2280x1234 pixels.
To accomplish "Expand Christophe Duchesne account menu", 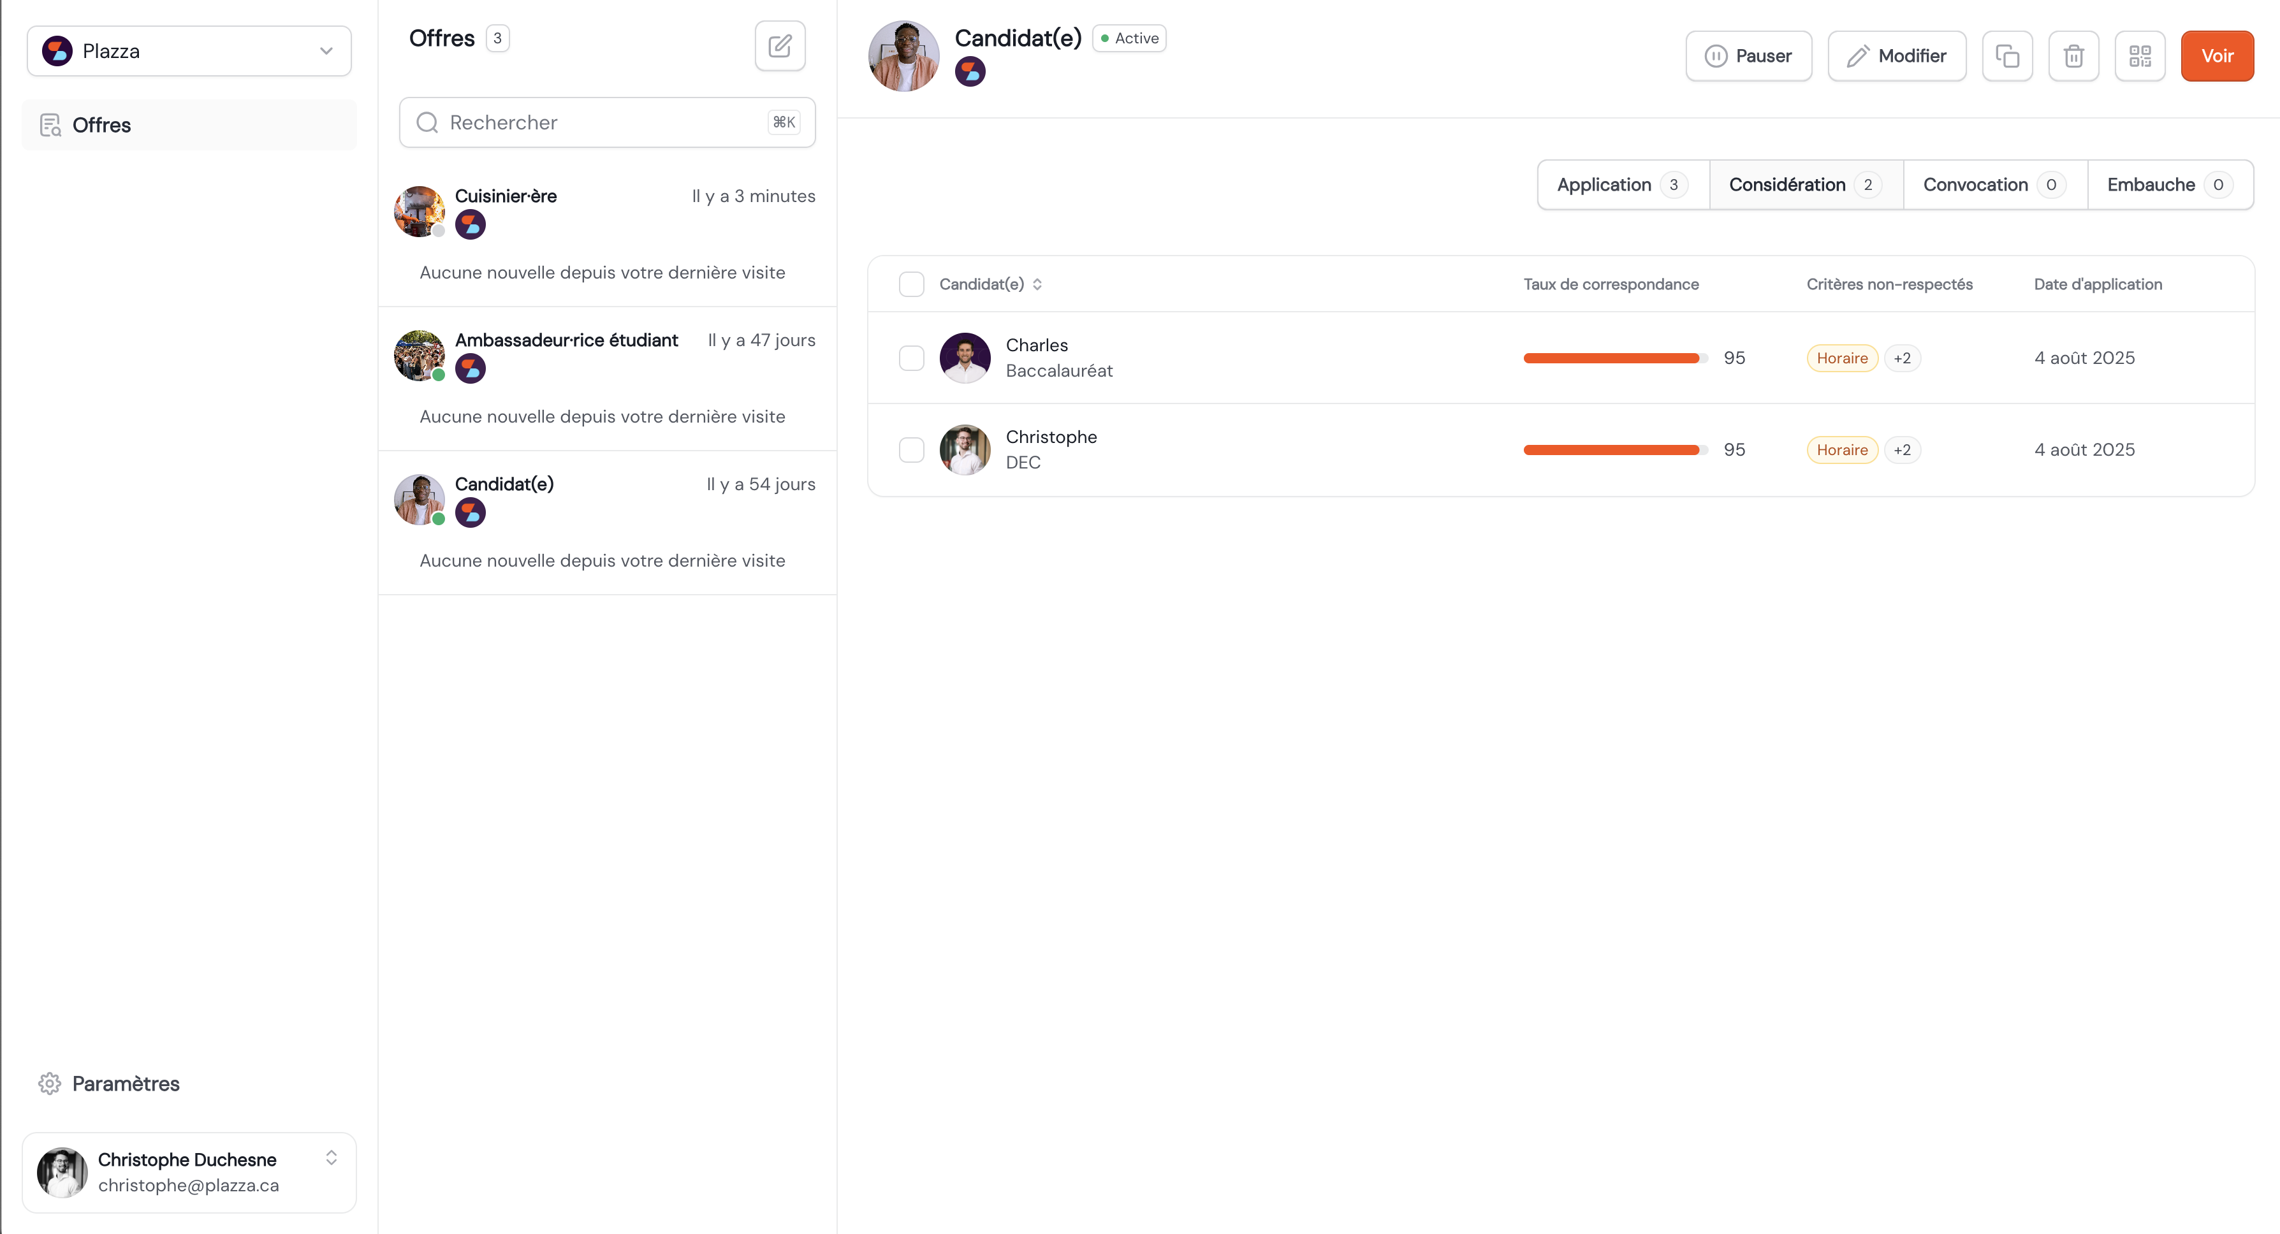I will coord(330,1158).
